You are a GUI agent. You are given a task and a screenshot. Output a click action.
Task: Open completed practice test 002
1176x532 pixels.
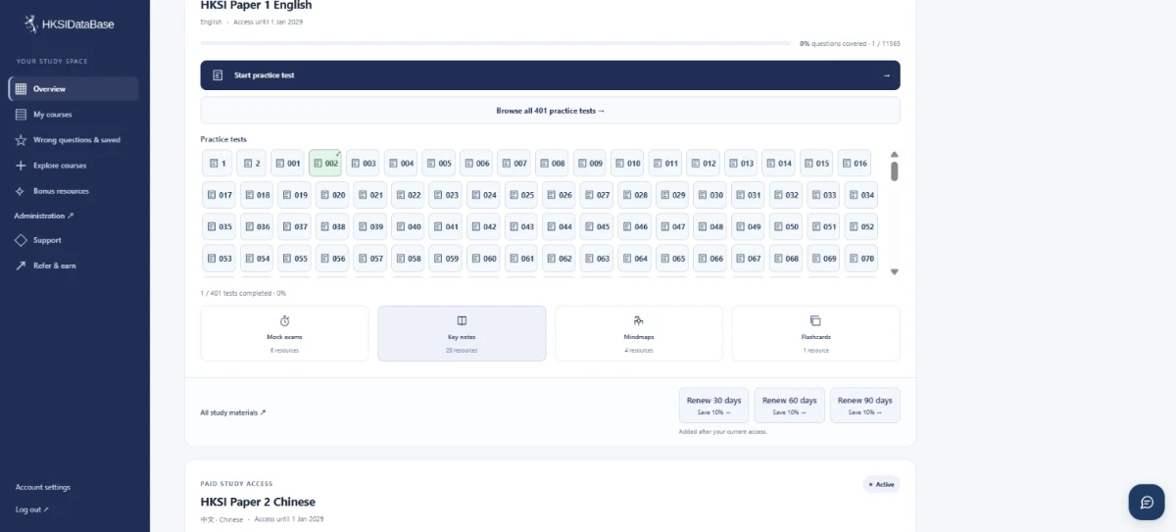click(325, 164)
